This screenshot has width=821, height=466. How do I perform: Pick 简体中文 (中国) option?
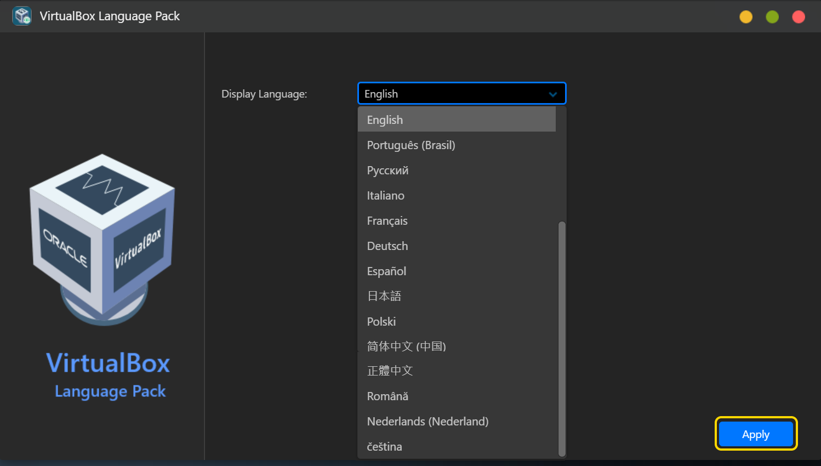click(457, 346)
